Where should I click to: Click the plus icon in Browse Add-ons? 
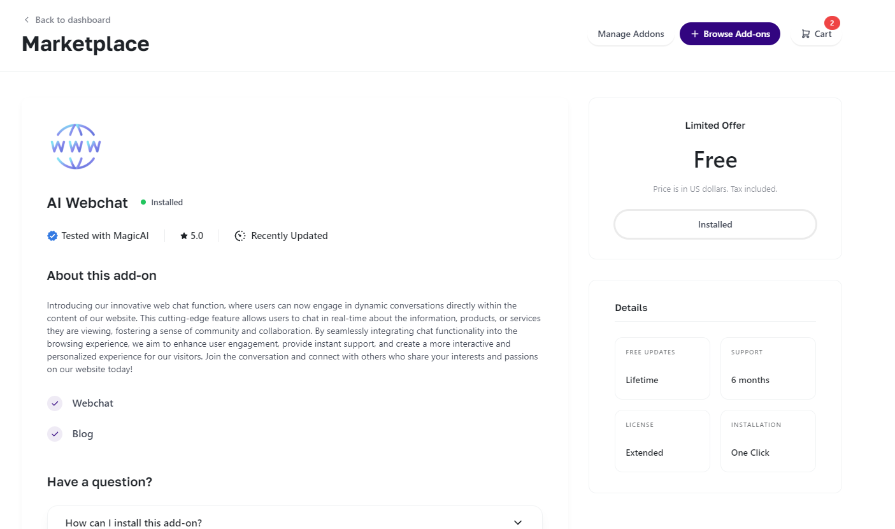695,34
